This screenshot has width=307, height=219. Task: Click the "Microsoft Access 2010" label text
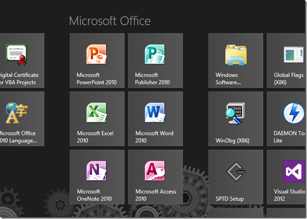(x=156, y=195)
